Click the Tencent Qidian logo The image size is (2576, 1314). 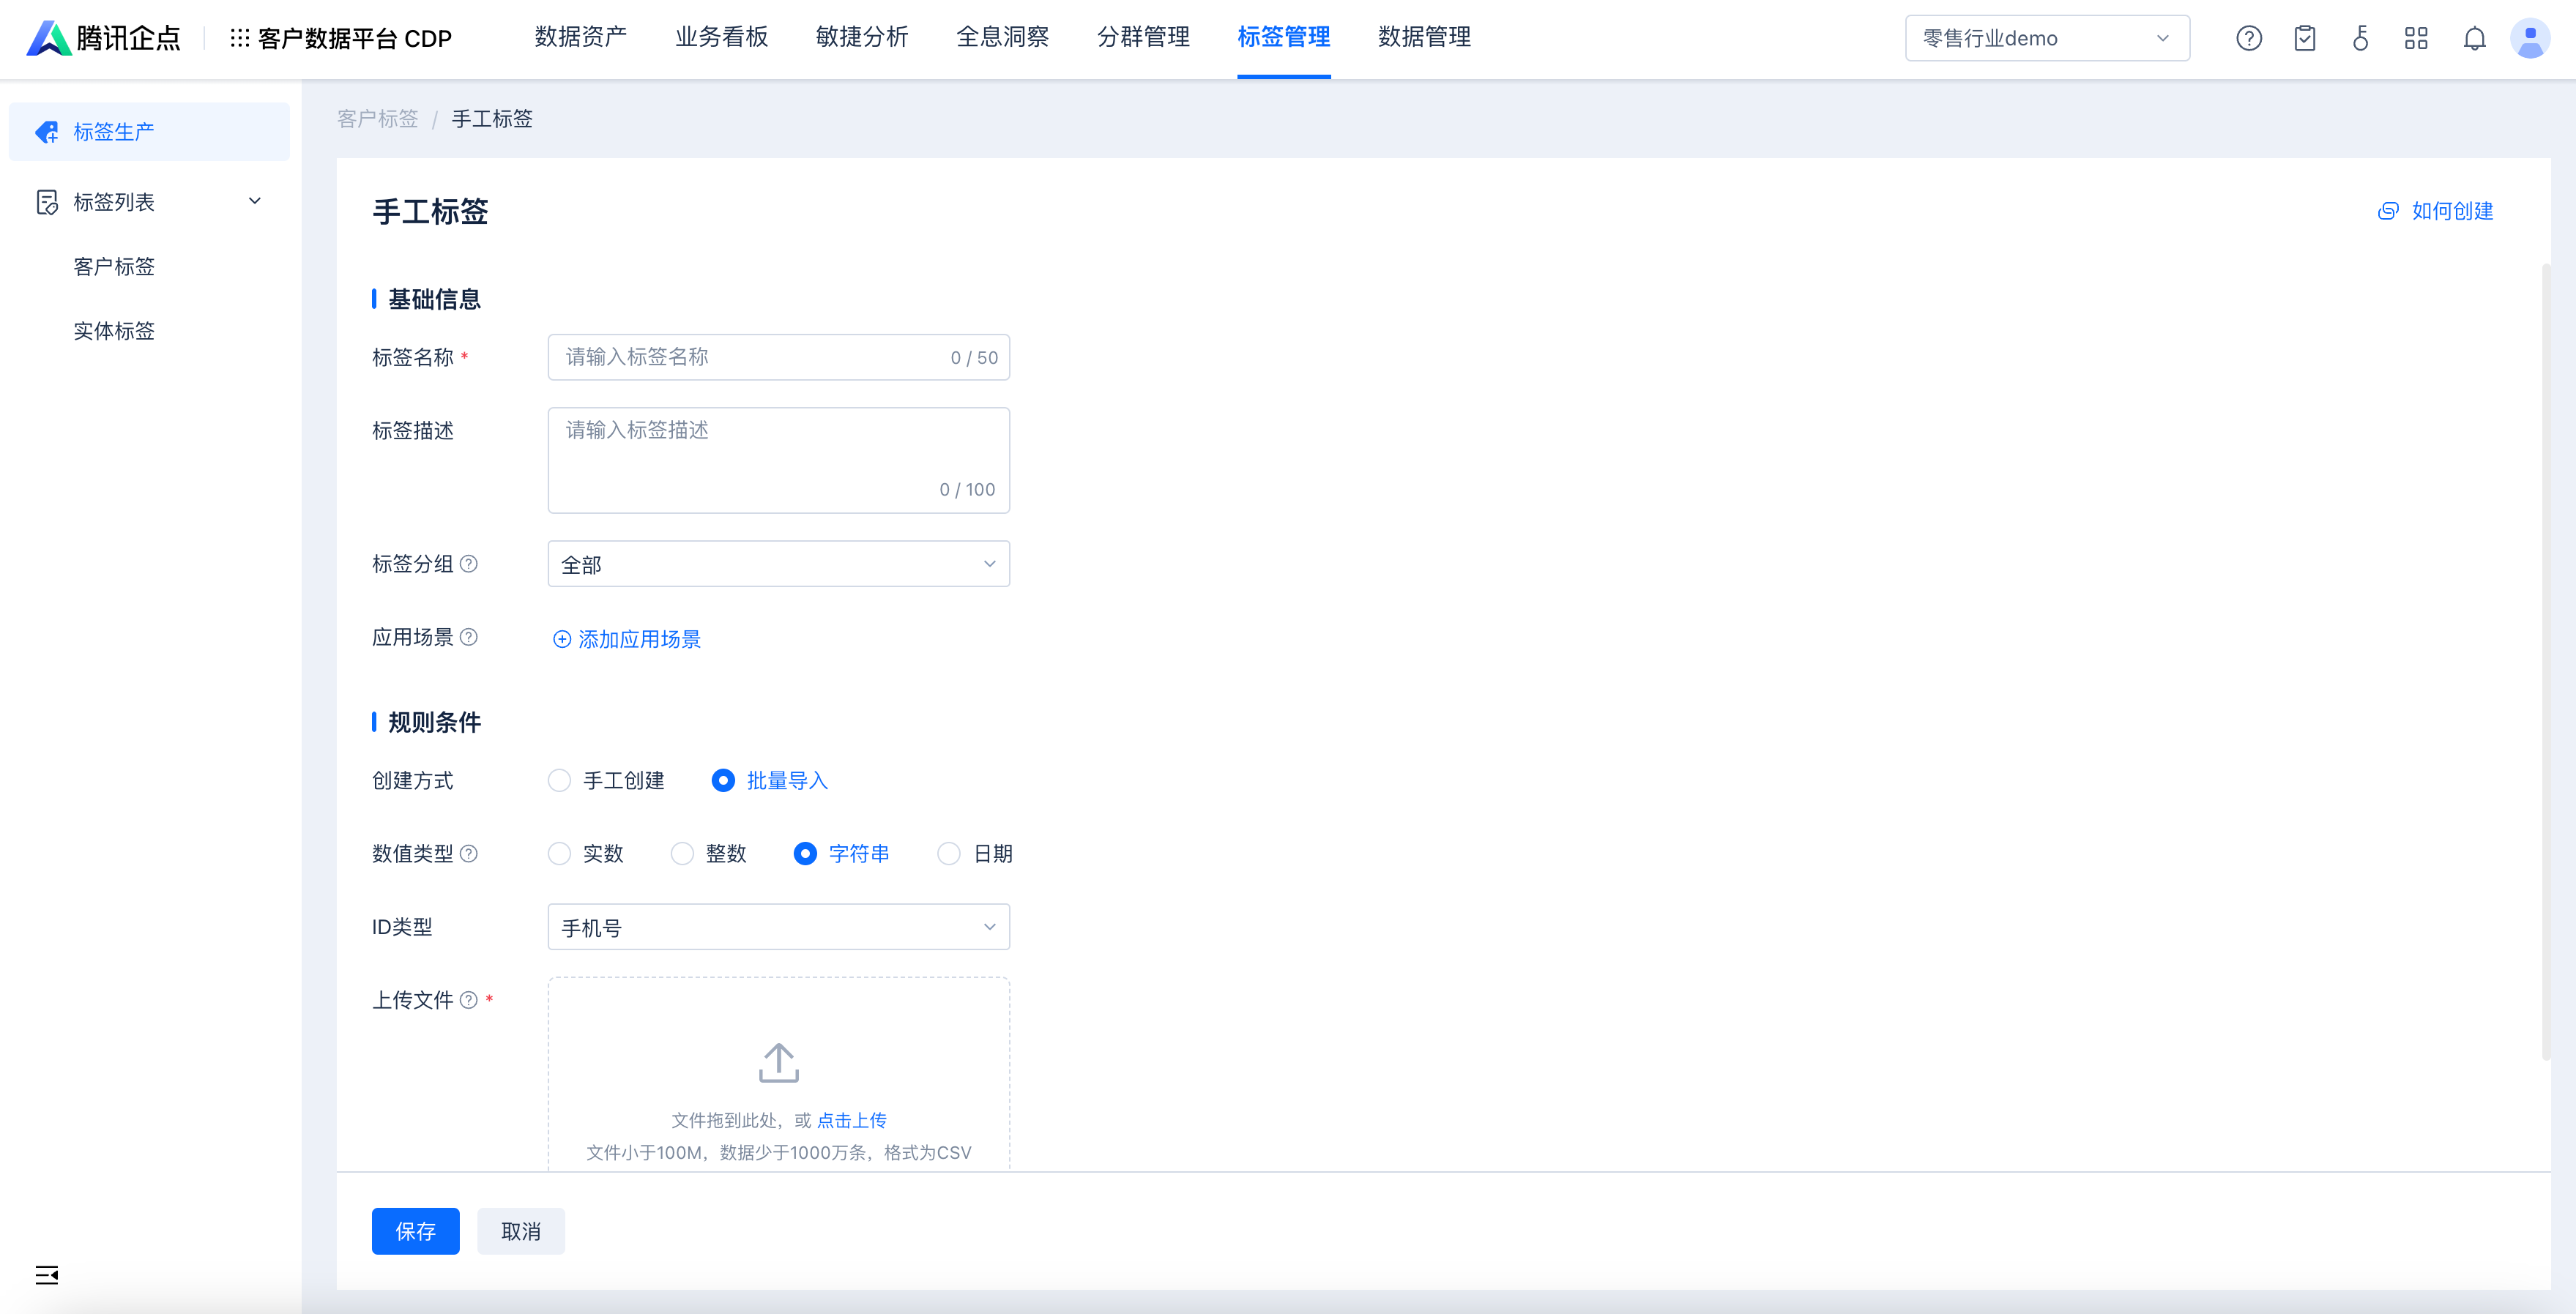coord(103,38)
